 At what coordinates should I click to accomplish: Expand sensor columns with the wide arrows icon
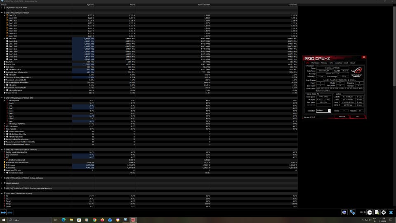[3, 213]
